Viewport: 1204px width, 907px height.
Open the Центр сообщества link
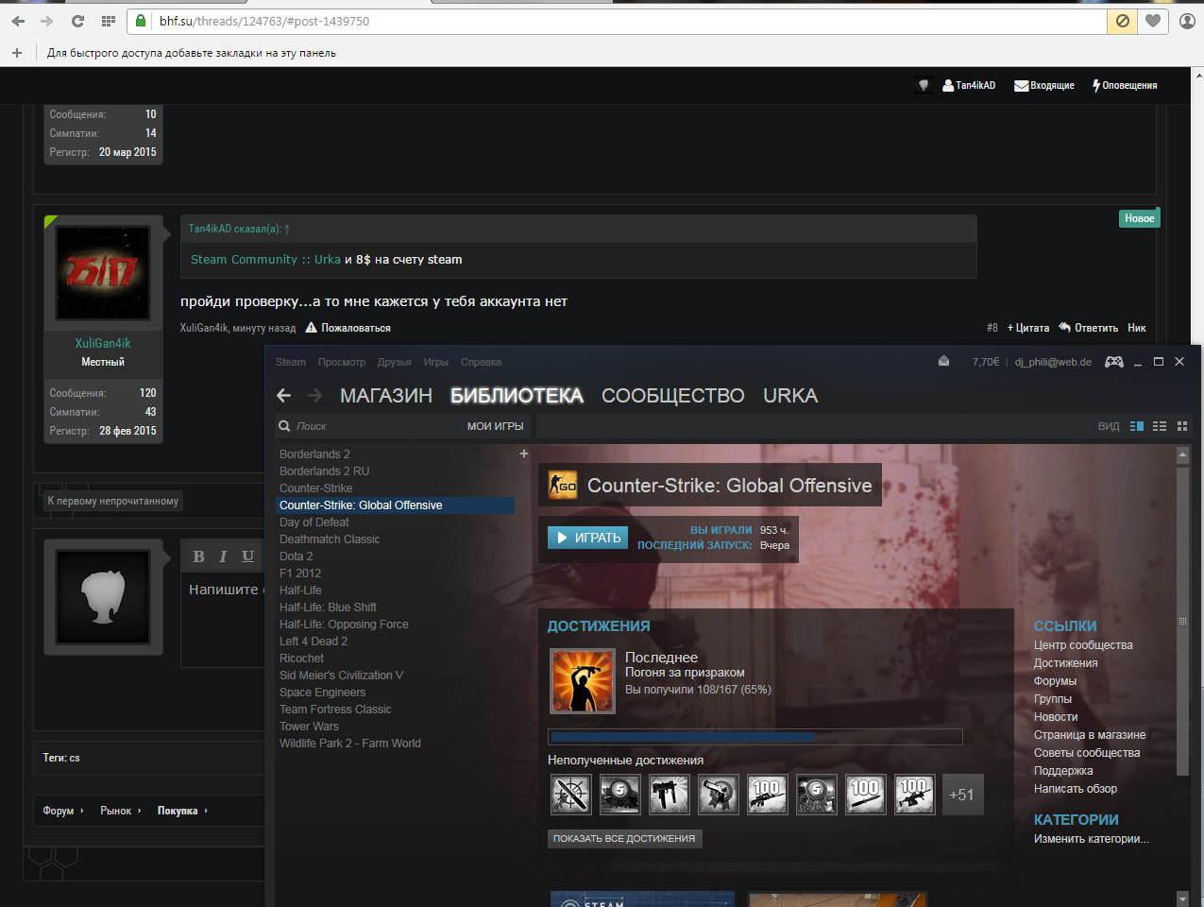[1083, 645]
